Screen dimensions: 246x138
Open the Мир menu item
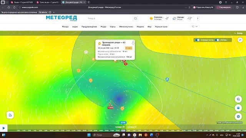coord(150,27)
